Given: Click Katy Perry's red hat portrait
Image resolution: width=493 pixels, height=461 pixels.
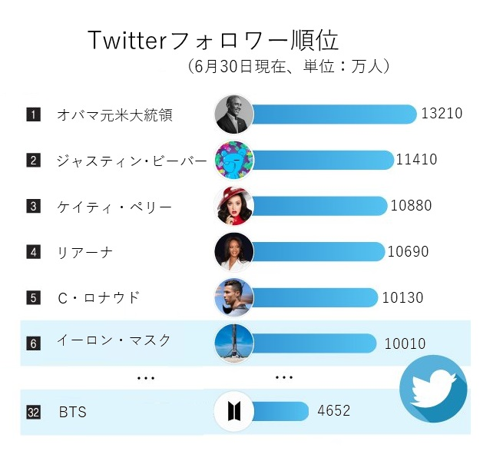Looking at the screenshot, I should [234, 206].
